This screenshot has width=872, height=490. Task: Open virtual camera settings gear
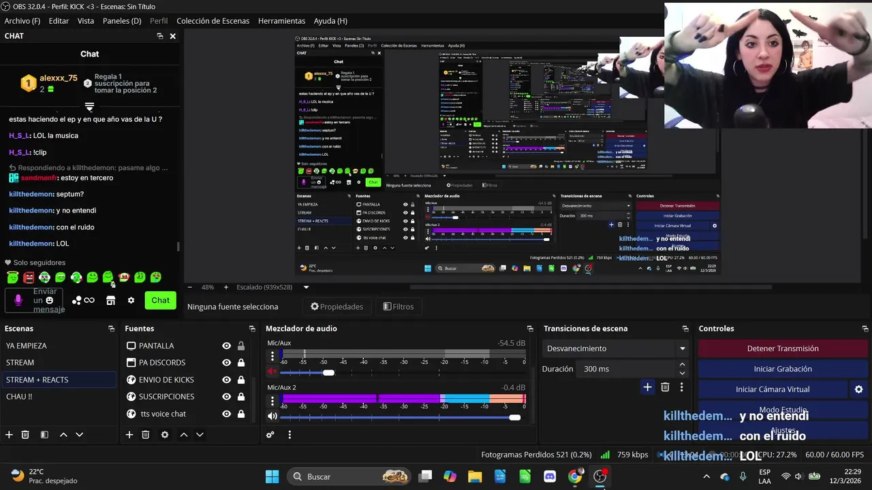pyautogui.click(x=858, y=389)
